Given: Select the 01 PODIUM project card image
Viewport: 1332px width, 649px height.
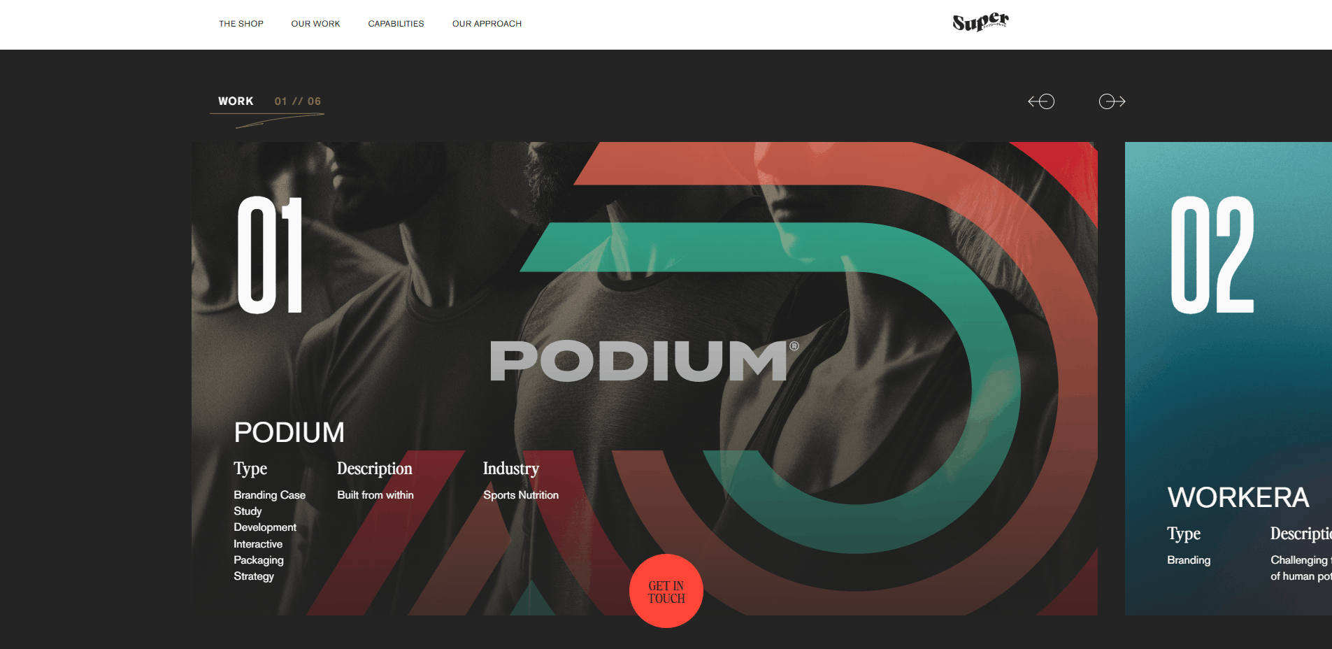Looking at the screenshot, I should [644, 378].
